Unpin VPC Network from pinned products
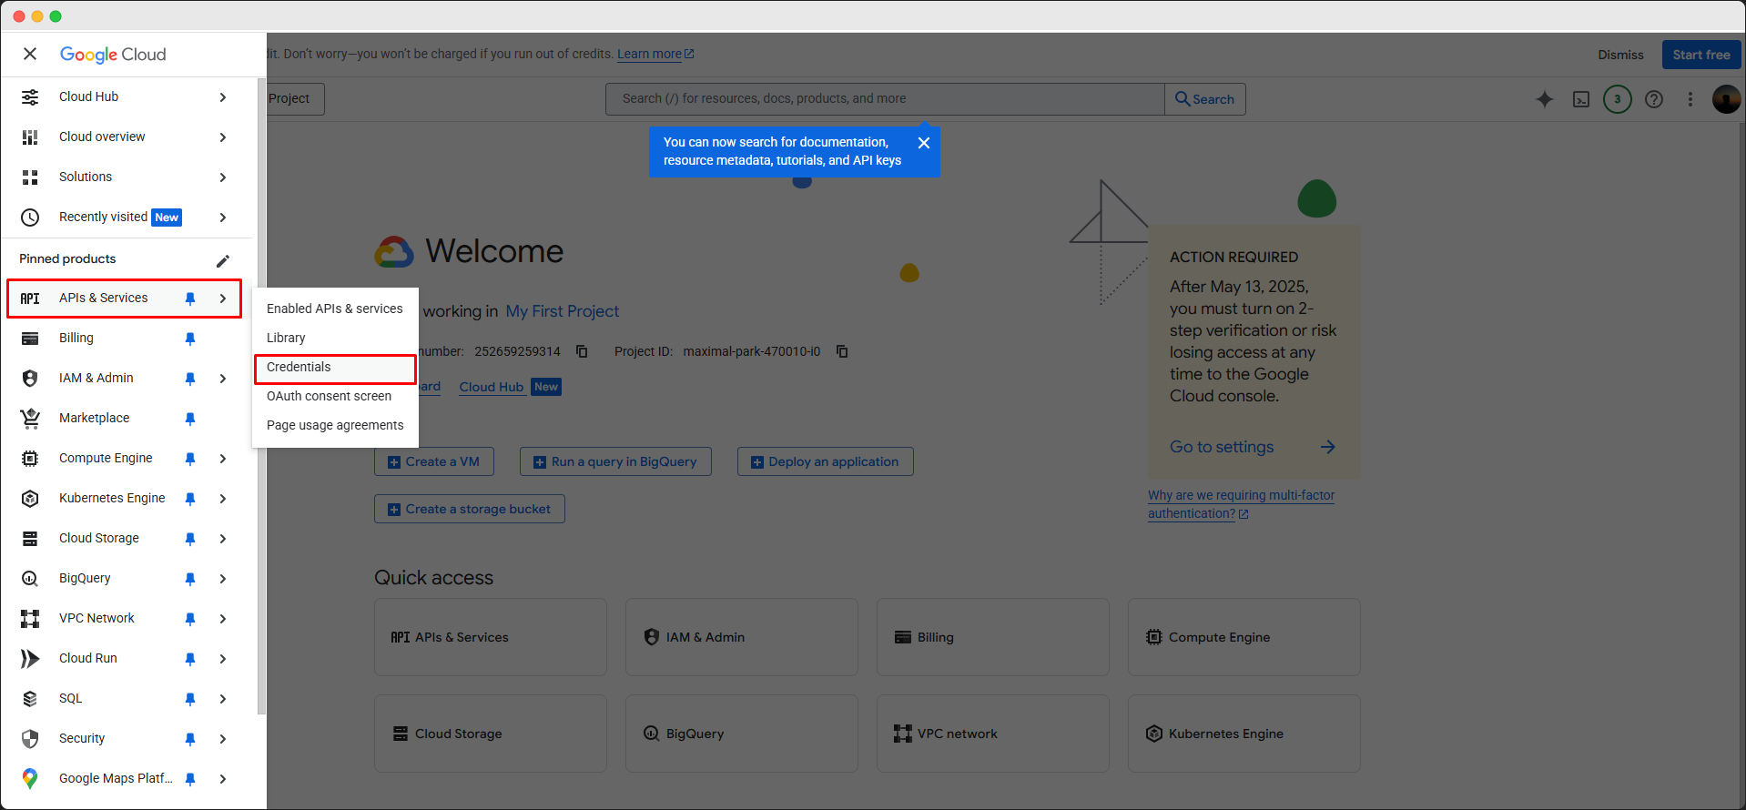Viewport: 1746px width, 810px height. [x=190, y=619]
